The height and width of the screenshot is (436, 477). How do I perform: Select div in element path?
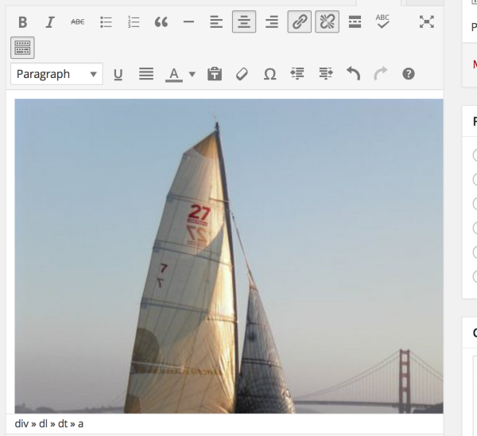(x=21, y=423)
